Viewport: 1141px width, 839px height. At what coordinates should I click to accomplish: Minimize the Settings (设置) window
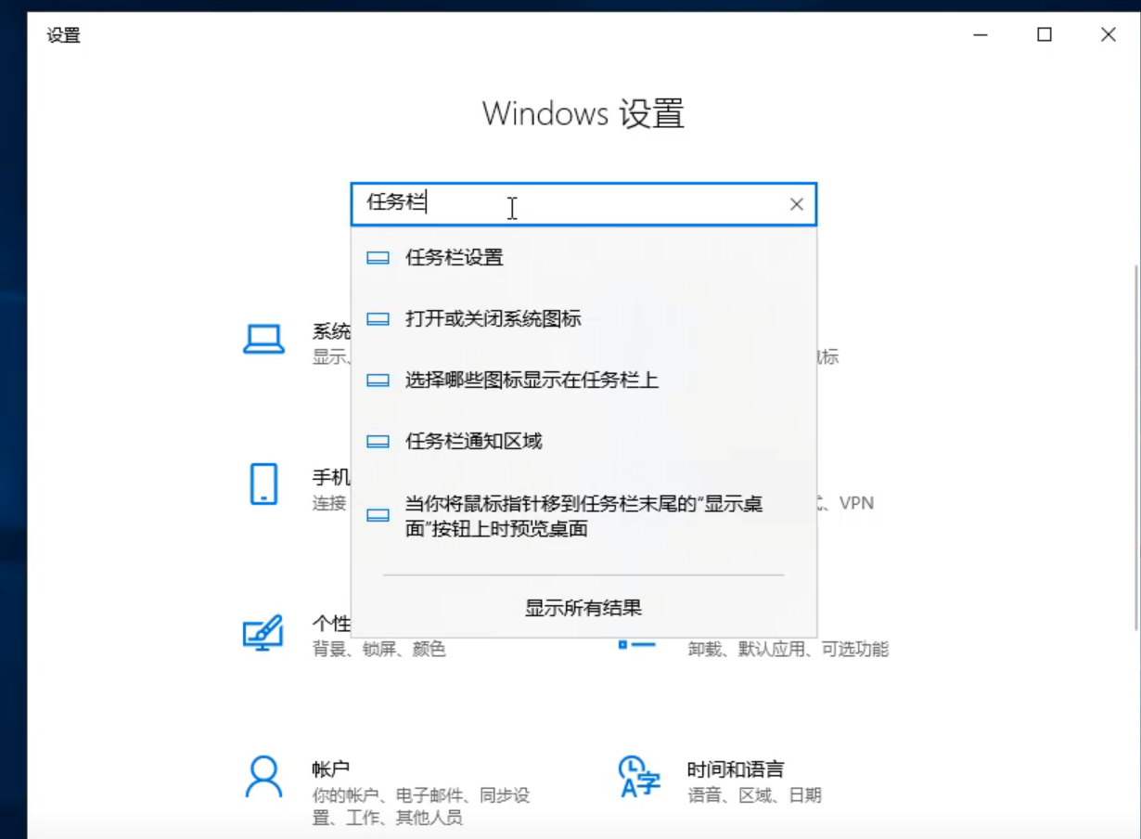pos(981,35)
